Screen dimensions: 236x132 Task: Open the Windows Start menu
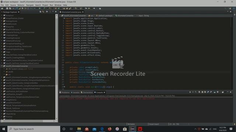4,129
